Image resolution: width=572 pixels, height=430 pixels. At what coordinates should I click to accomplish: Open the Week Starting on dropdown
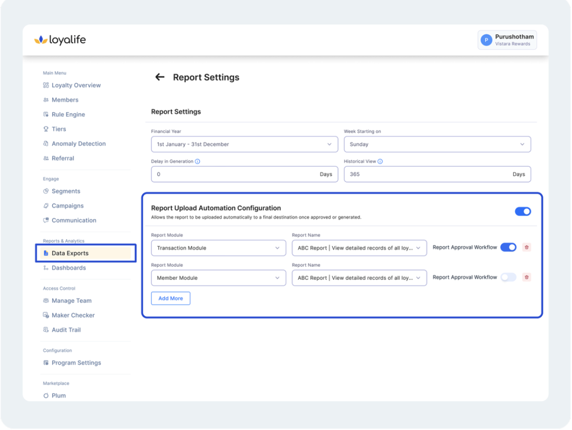click(x=437, y=145)
